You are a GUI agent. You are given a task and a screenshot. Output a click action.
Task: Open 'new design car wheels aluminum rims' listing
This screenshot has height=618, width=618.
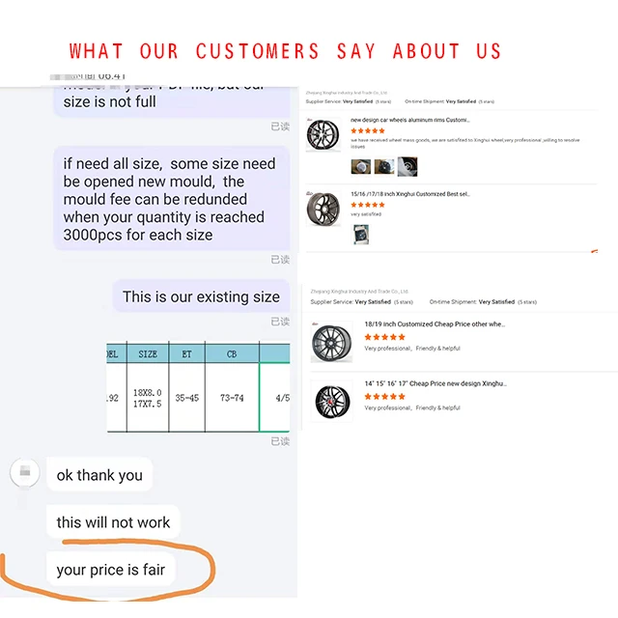pos(409,120)
